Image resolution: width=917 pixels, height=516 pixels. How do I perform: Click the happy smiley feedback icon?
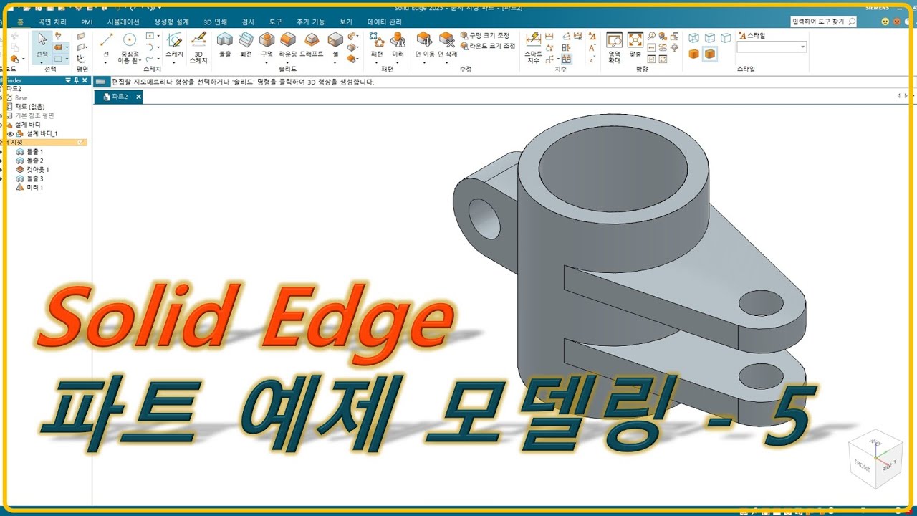click(885, 21)
